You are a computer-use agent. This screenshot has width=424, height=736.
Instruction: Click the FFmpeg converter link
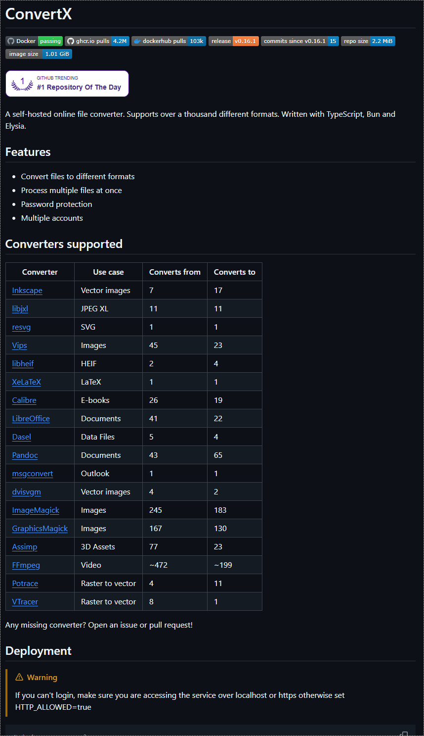coord(26,565)
